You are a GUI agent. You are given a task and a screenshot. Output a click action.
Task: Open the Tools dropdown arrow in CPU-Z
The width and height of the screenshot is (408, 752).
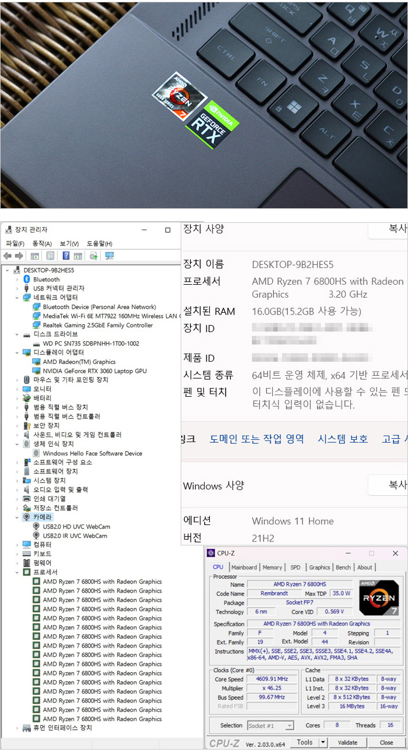323,743
